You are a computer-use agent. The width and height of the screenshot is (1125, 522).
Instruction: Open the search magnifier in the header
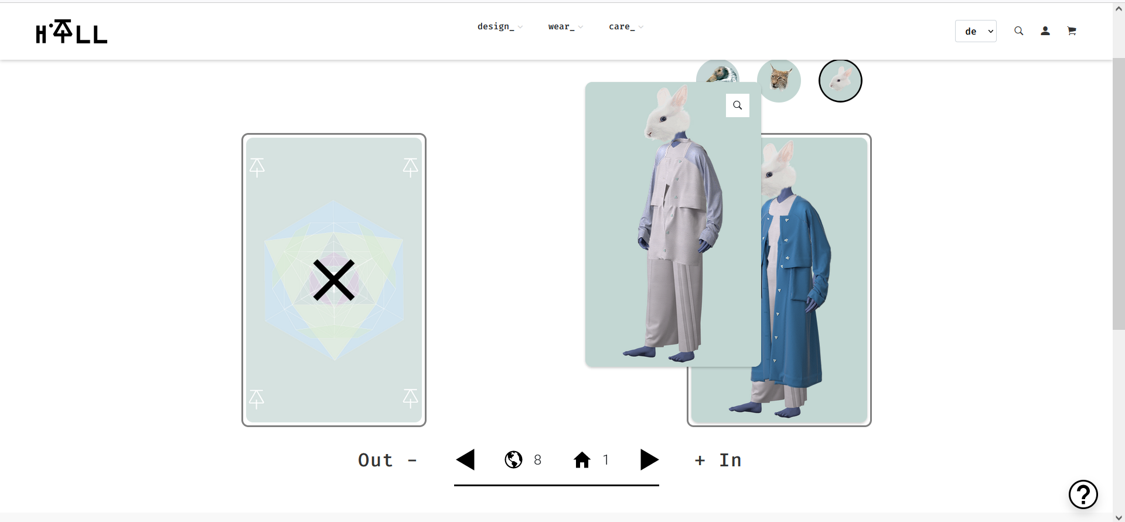(1019, 31)
